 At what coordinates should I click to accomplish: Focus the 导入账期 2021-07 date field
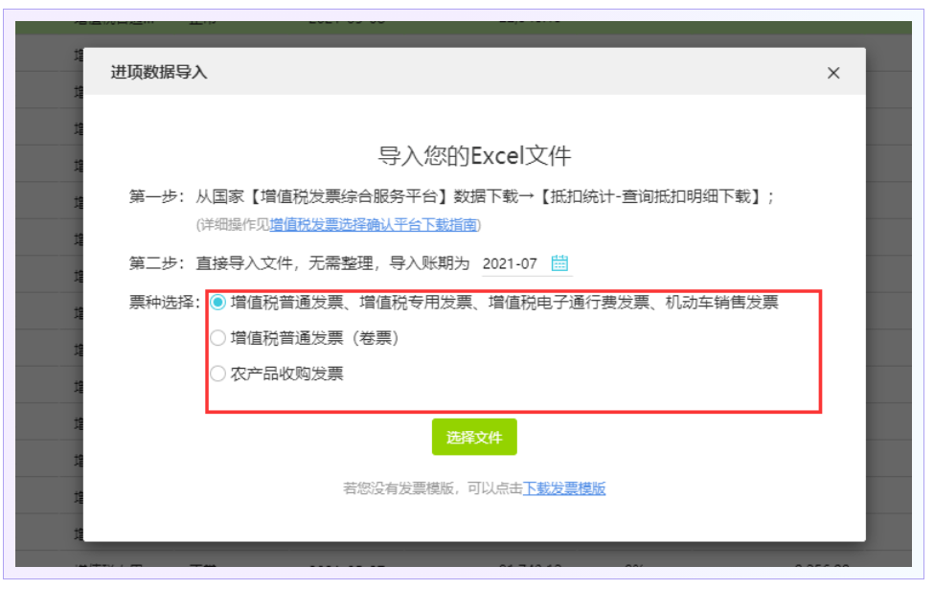coord(511,263)
